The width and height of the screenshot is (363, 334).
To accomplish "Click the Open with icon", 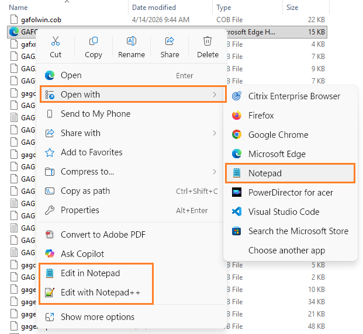I will 50,95.
